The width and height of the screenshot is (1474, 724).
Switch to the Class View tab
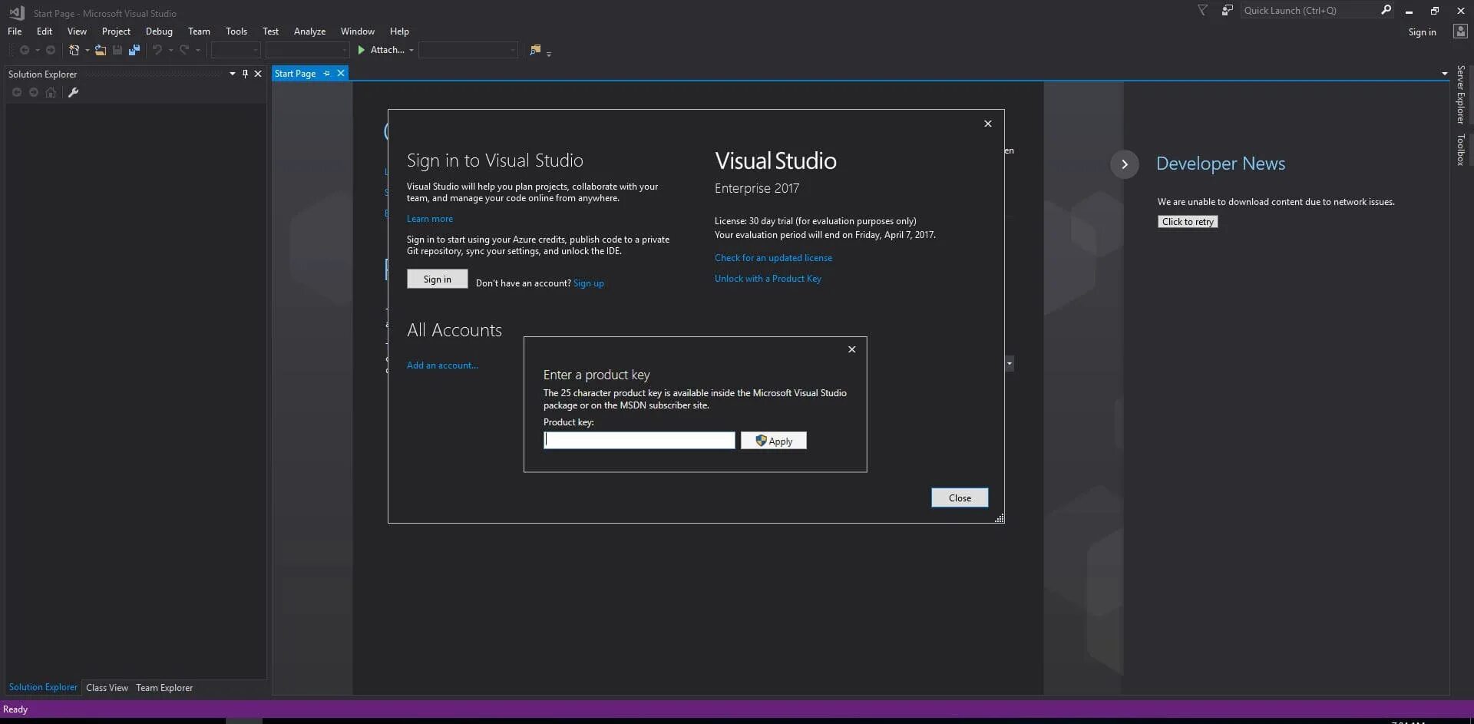[x=107, y=688]
